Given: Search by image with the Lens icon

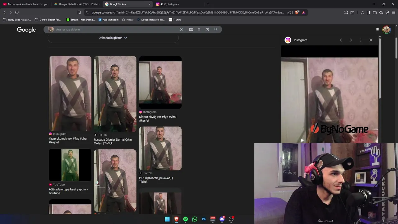Looking at the screenshot, I should click(x=207, y=30).
